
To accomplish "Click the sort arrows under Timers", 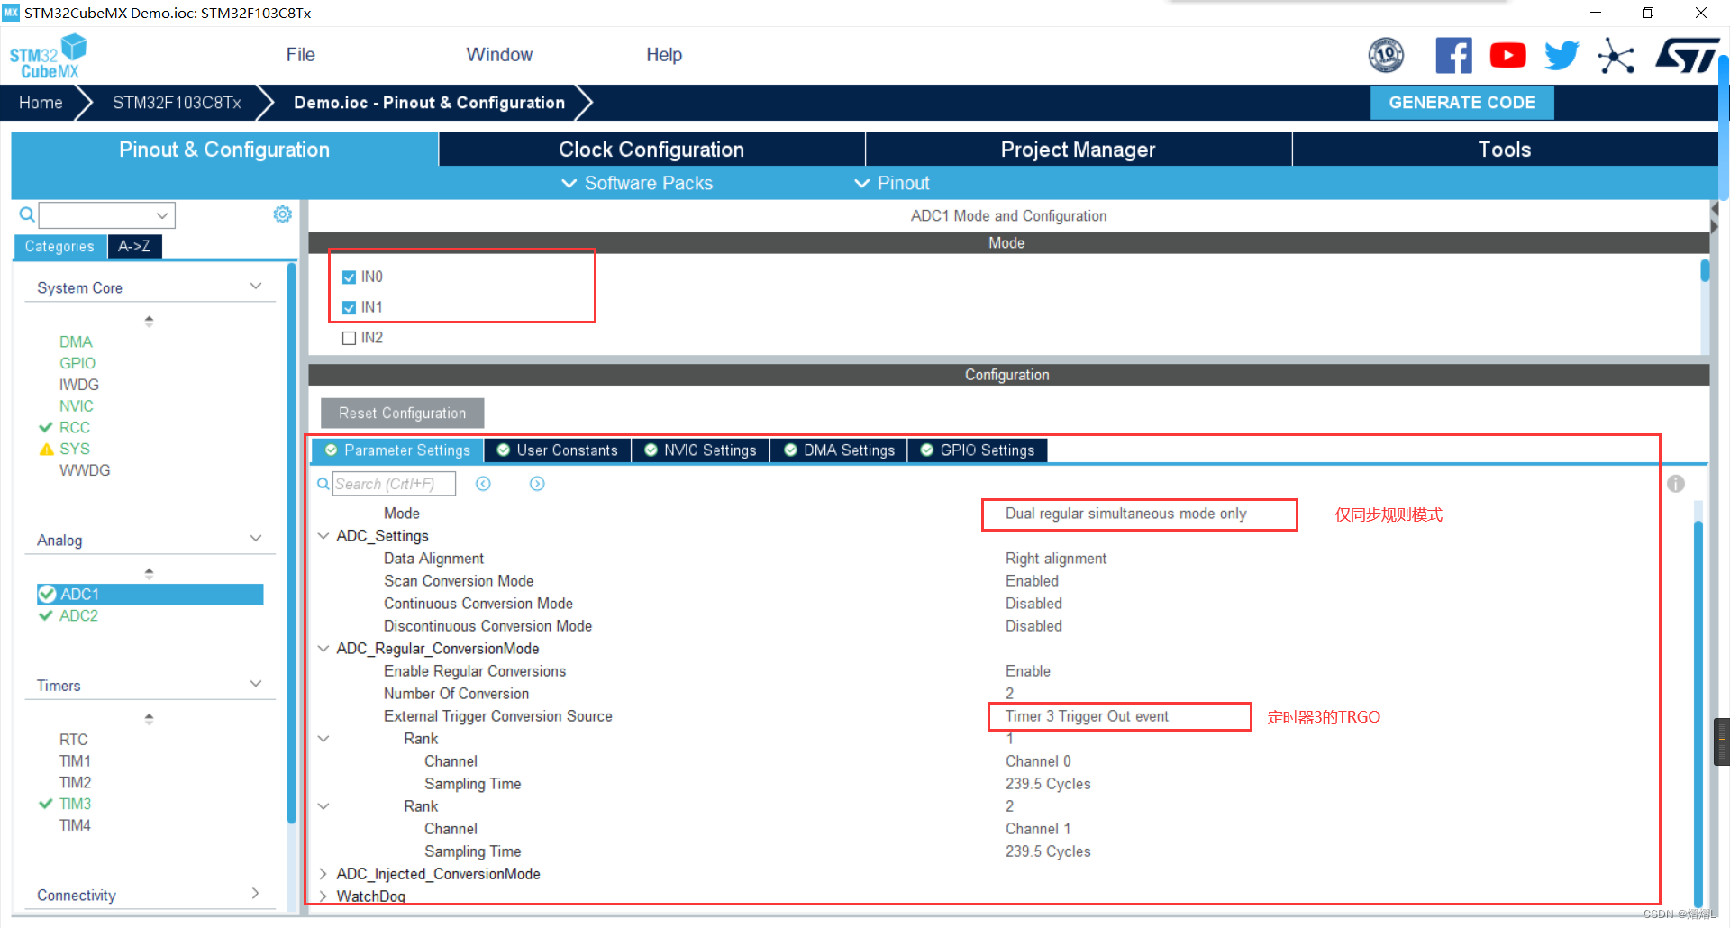I will tap(149, 719).
